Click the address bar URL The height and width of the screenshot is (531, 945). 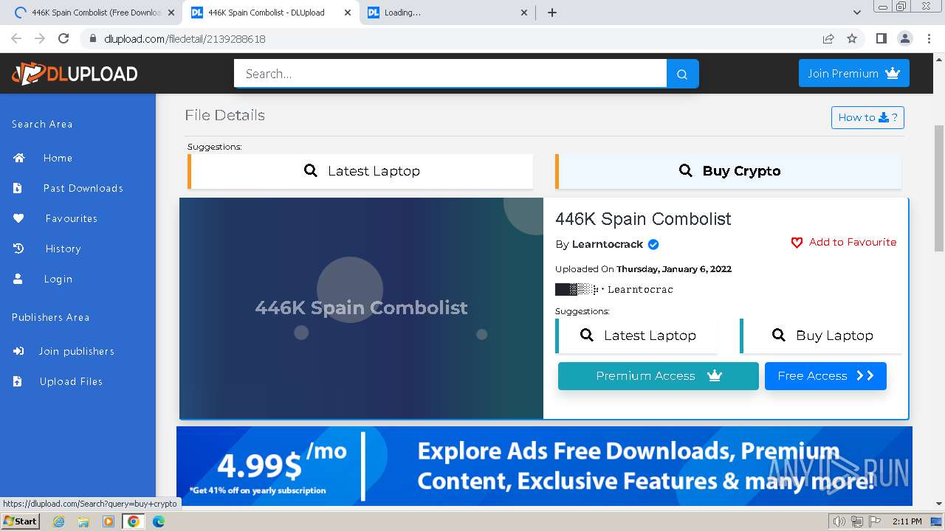click(185, 39)
